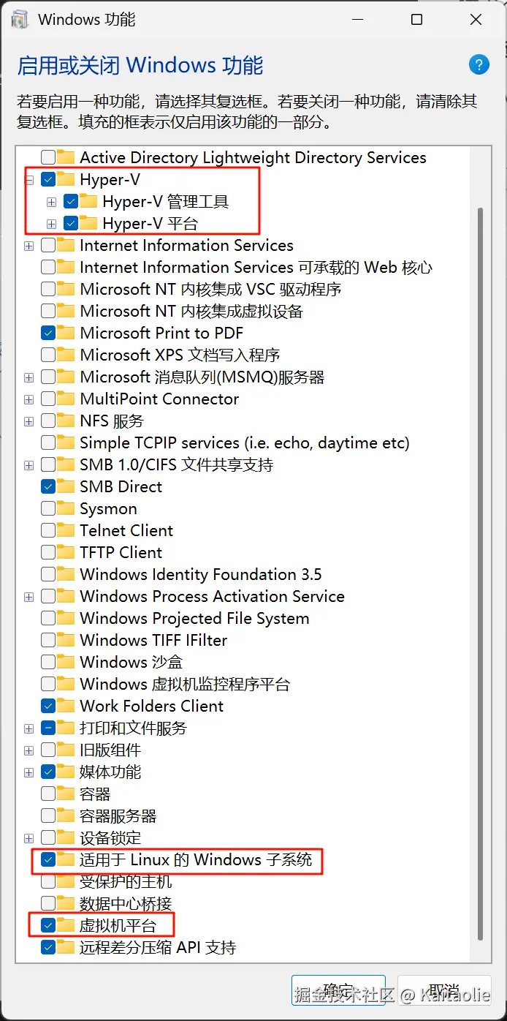507x1021 pixels.
Task: Click the 受保护的主机 folder icon
Action: (x=66, y=881)
